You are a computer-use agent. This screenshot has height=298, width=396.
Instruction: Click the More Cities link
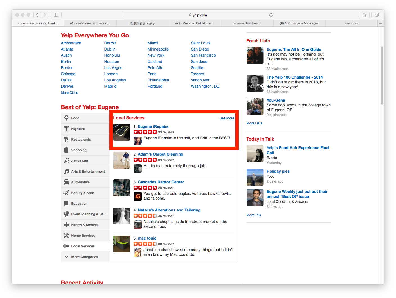[69, 93]
